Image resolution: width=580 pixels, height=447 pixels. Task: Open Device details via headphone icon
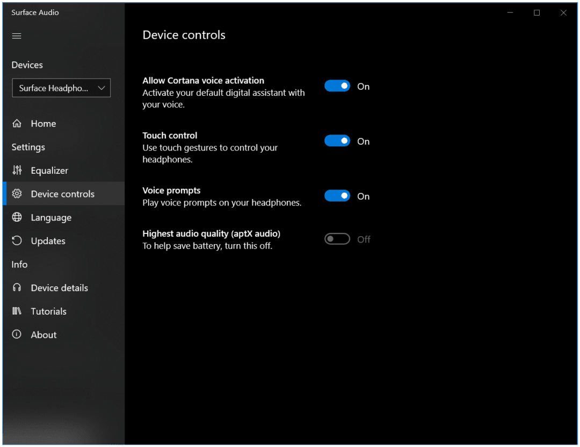[x=17, y=288]
